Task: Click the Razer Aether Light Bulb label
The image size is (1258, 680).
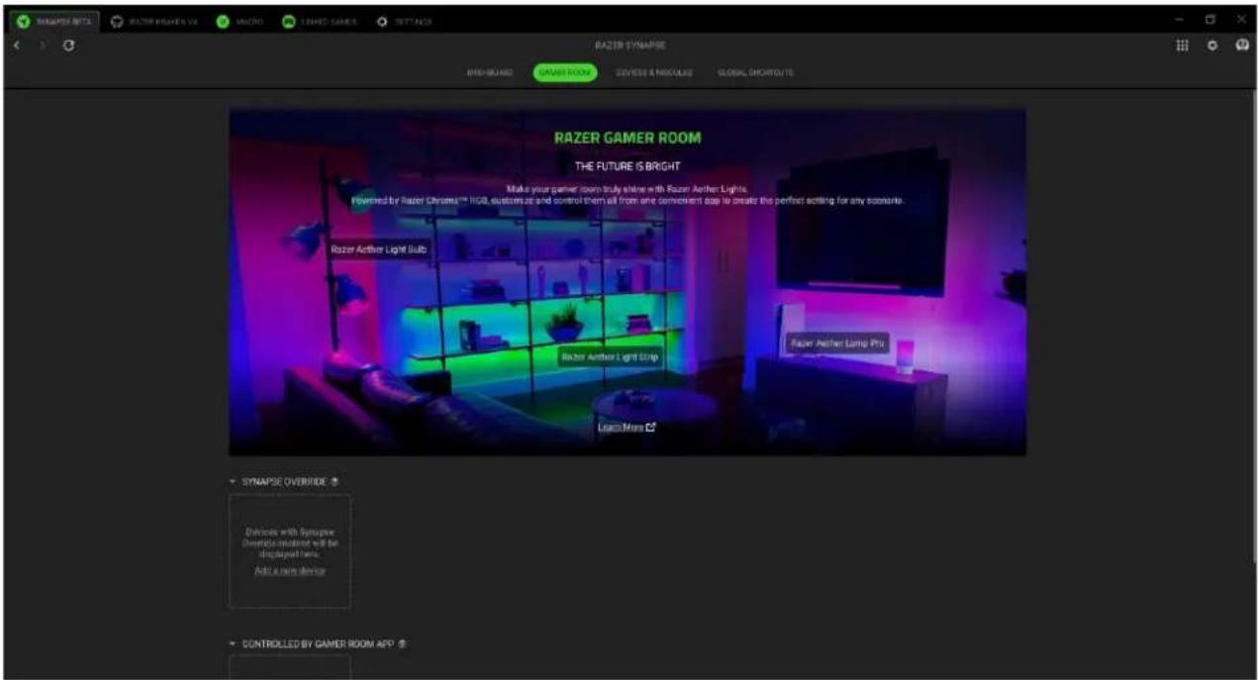Action: (x=378, y=249)
